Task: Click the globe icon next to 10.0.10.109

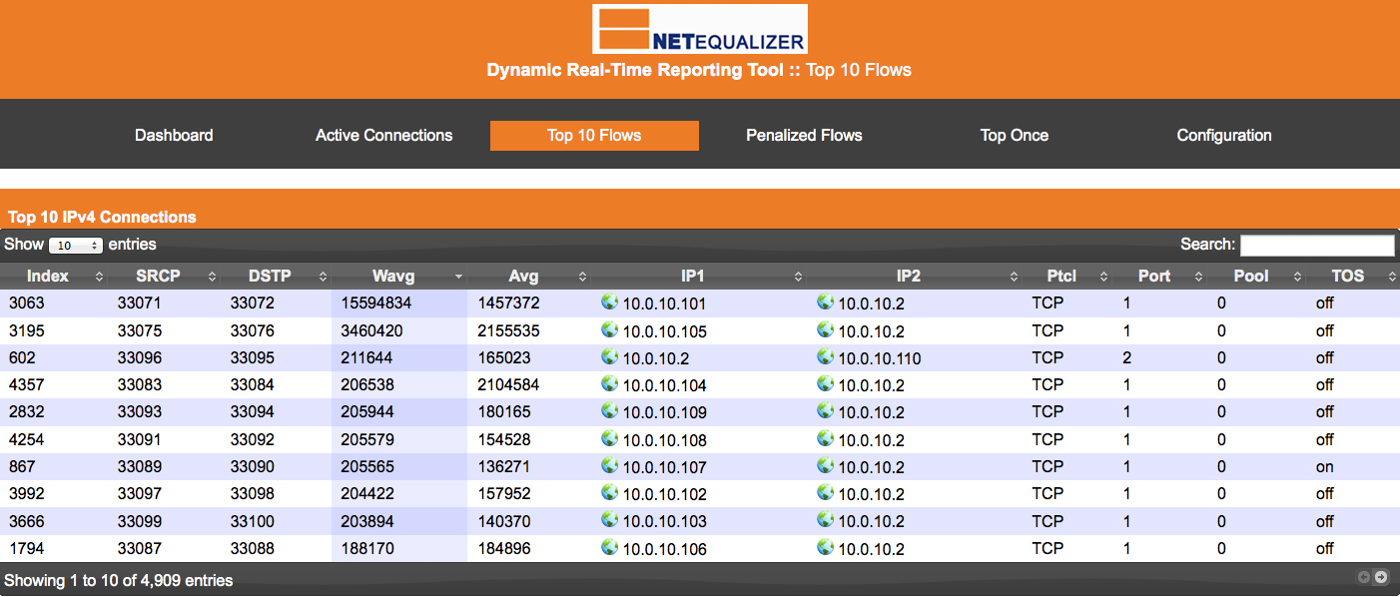Action: pos(609,411)
